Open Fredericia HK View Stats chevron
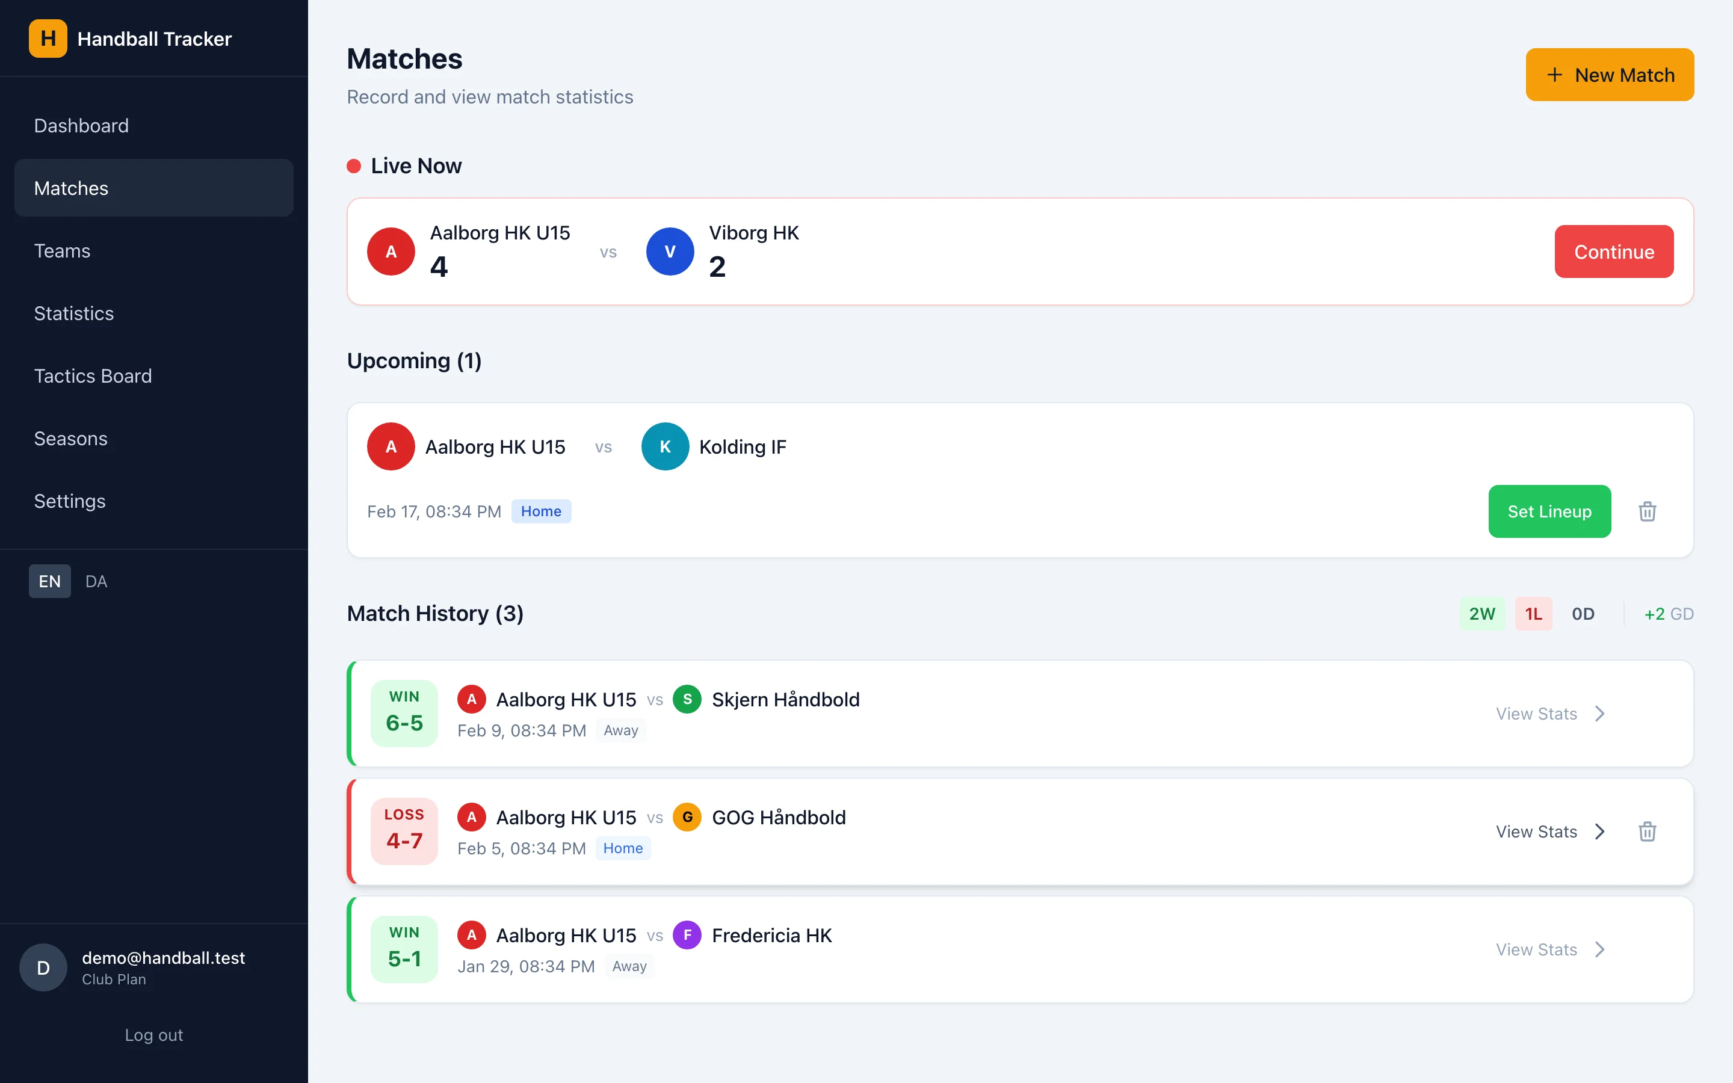This screenshot has height=1083, width=1733. click(x=1600, y=950)
